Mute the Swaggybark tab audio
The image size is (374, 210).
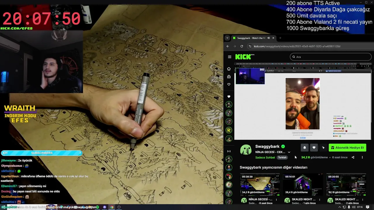pos(269,38)
